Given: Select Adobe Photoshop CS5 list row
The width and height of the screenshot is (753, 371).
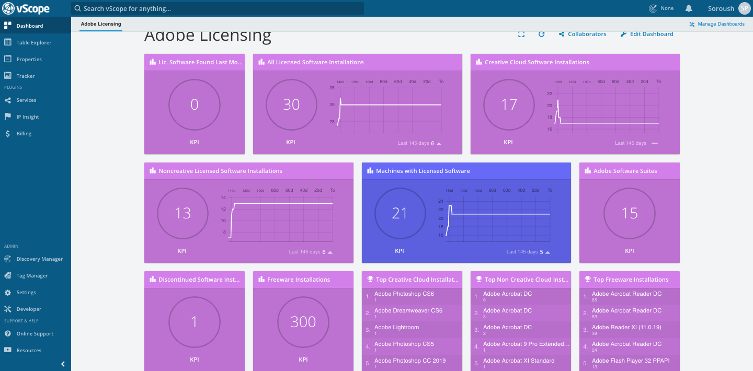Looking at the screenshot, I should point(412,346).
